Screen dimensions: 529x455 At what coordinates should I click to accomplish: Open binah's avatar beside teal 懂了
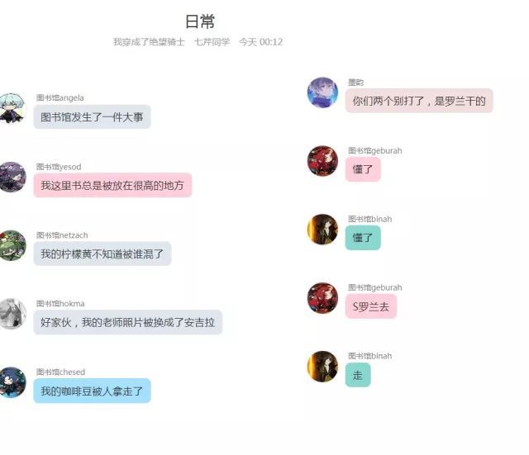(322, 230)
